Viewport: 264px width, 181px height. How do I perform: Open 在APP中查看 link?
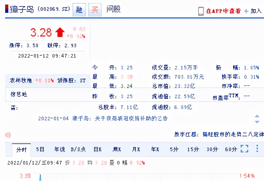pos(223,11)
